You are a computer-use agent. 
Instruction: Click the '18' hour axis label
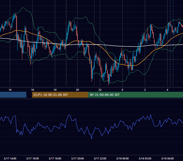tap(55, 90)
